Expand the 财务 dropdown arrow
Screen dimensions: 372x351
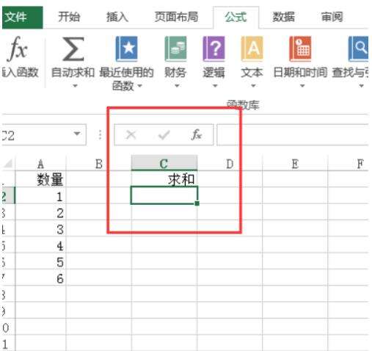(177, 86)
